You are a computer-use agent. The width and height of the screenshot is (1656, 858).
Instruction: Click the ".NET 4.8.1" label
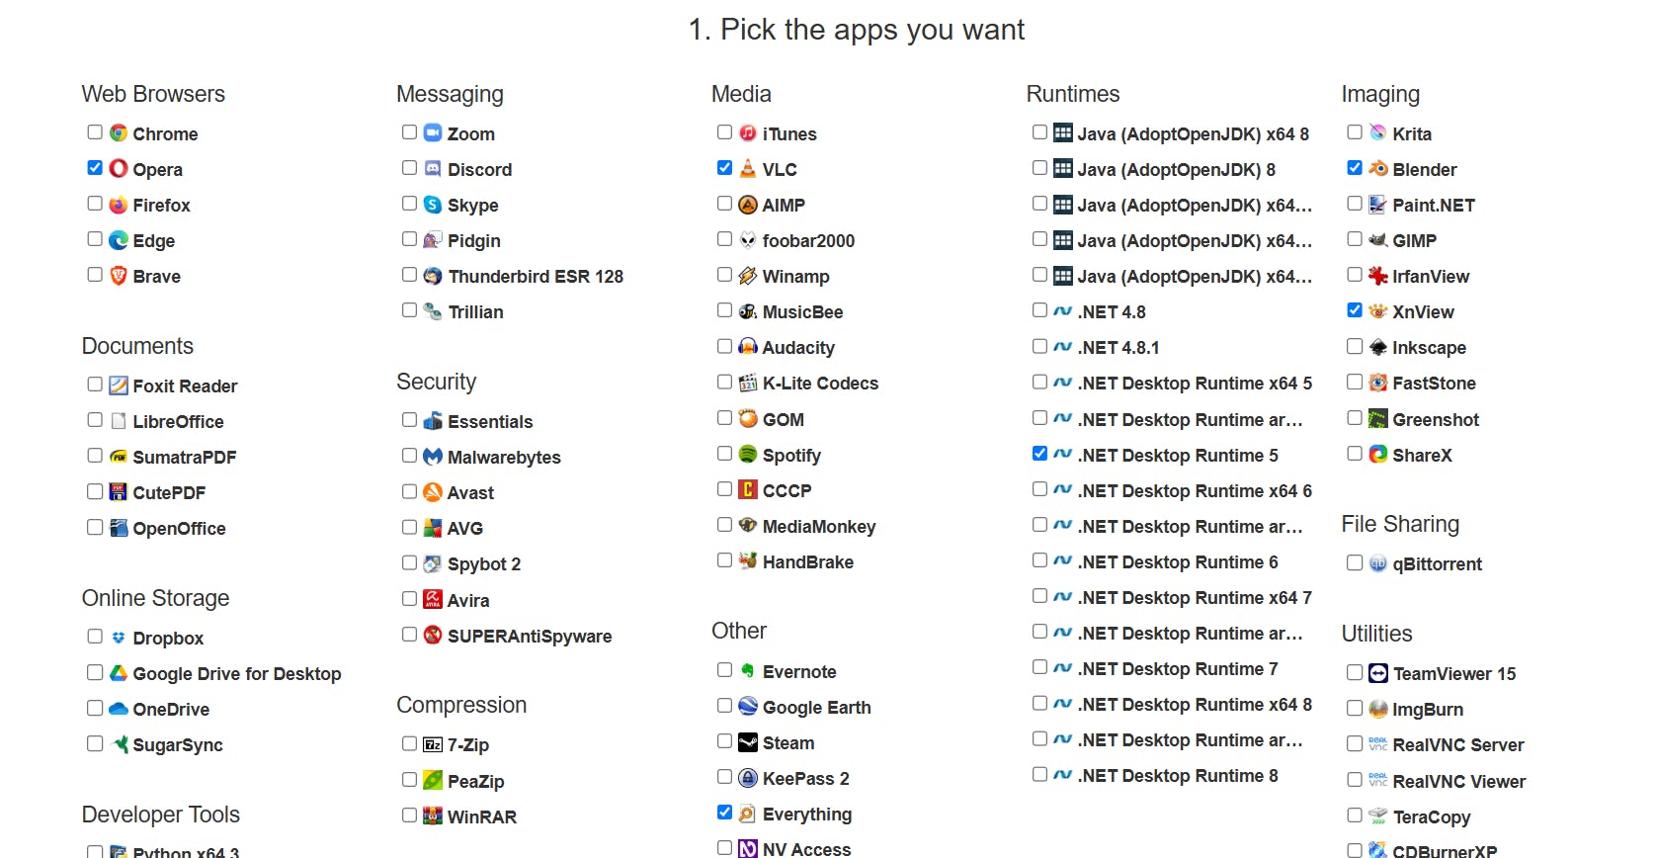1118,347
